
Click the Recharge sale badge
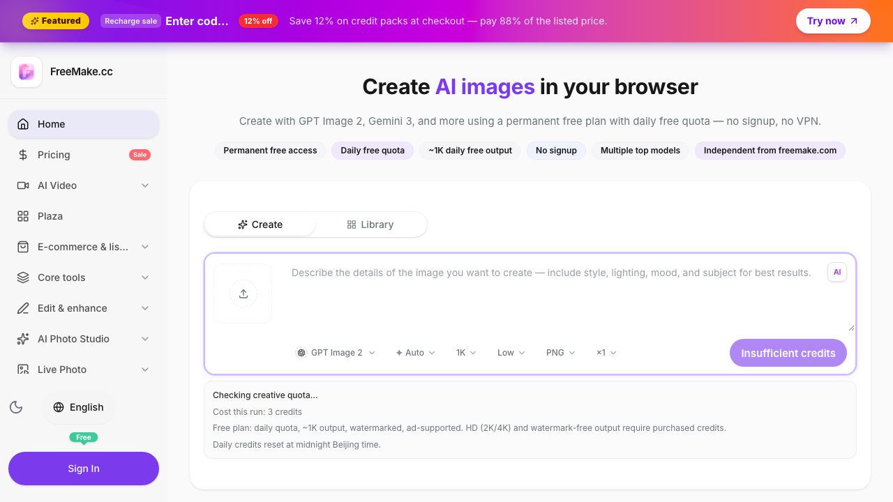pyautogui.click(x=131, y=21)
